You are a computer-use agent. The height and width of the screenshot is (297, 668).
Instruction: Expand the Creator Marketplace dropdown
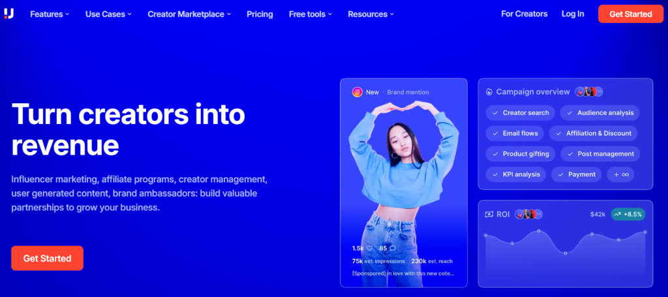(x=189, y=14)
